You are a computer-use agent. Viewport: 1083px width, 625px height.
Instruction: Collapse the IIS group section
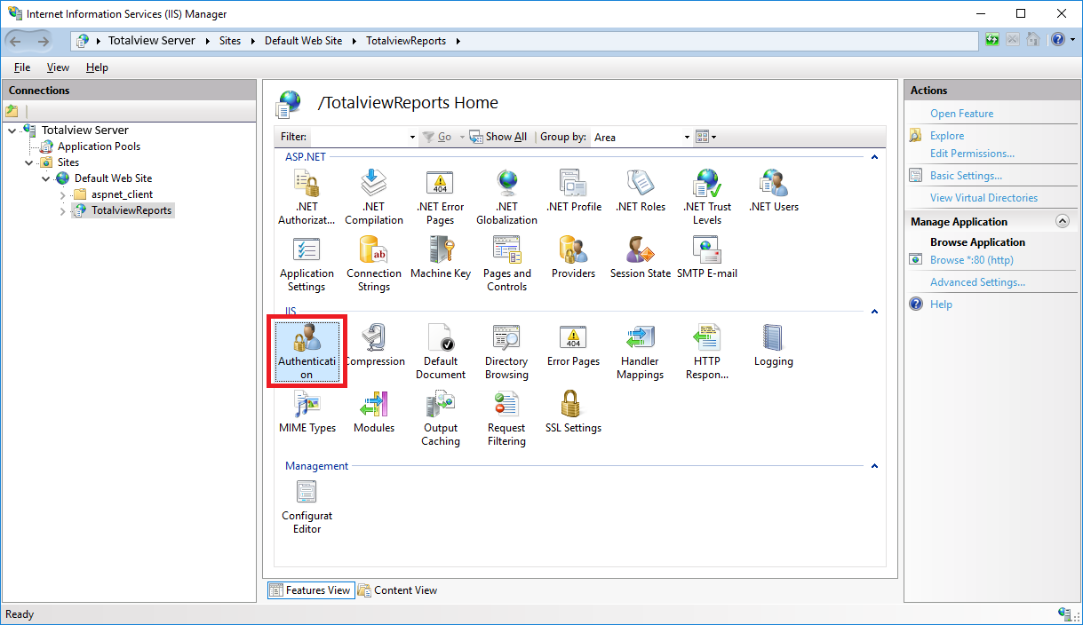(x=874, y=312)
